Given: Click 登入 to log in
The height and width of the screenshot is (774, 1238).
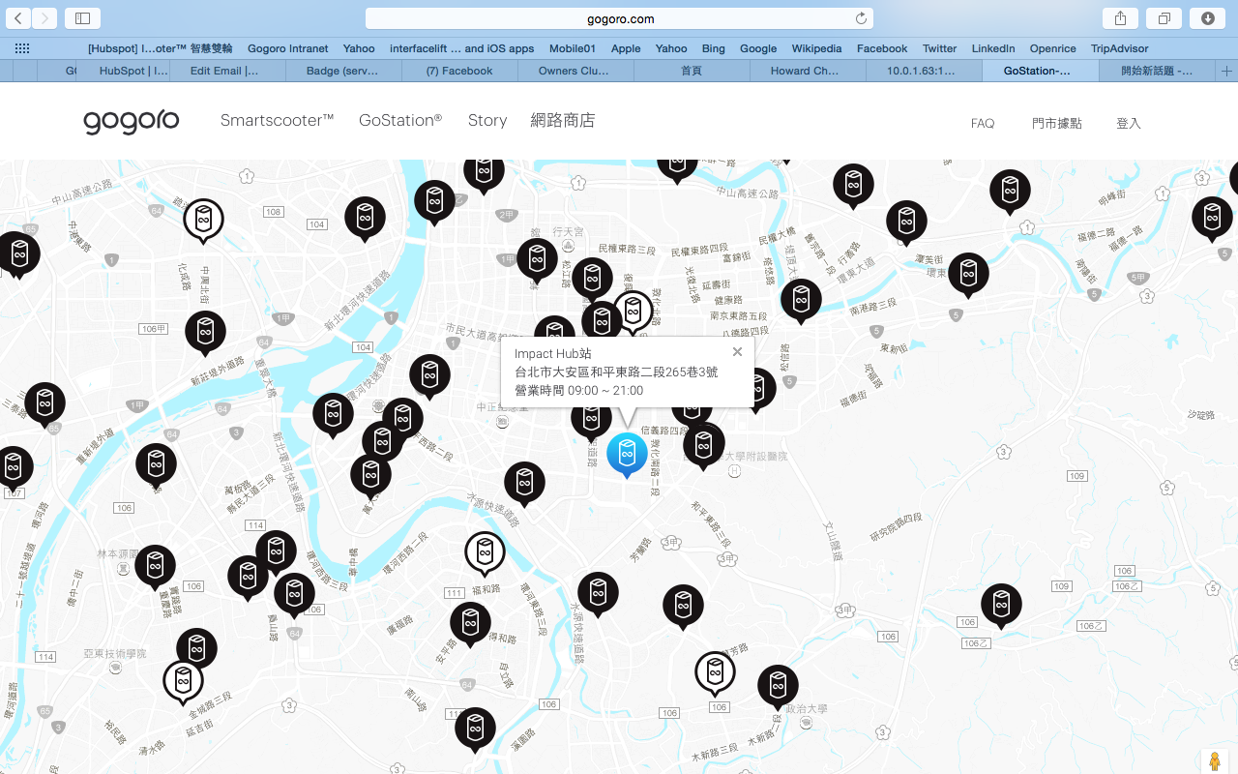Looking at the screenshot, I should [x=1129, y=123].
